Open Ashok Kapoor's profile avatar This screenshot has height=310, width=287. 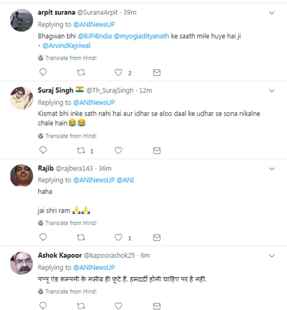click(x=22, y=263)
